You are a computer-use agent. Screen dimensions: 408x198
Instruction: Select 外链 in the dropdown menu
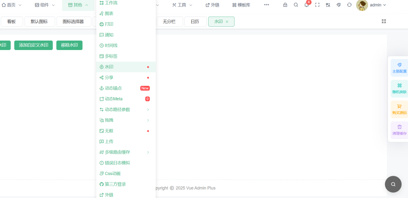tap(126, 195)
